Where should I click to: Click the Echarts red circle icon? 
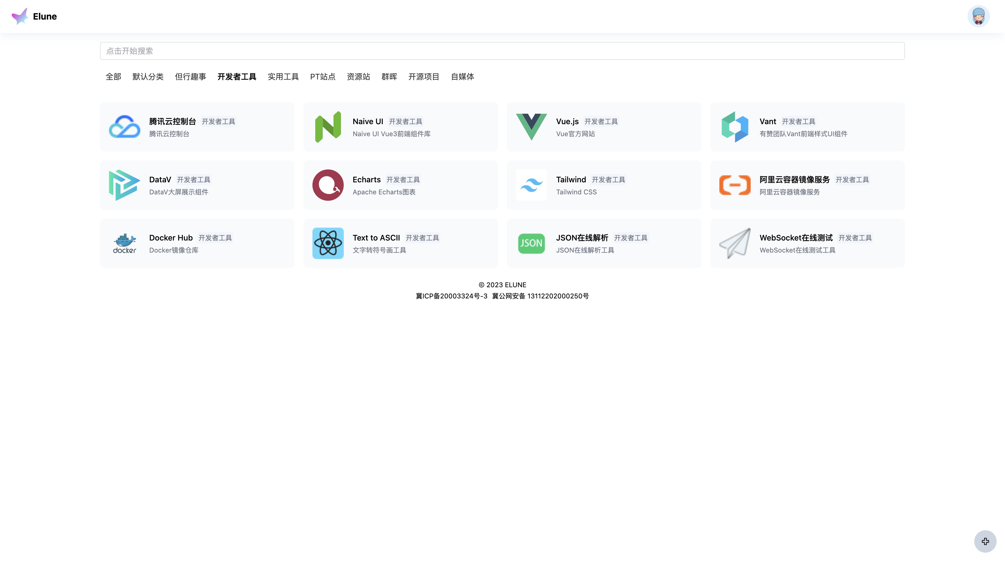pos(328,185)
